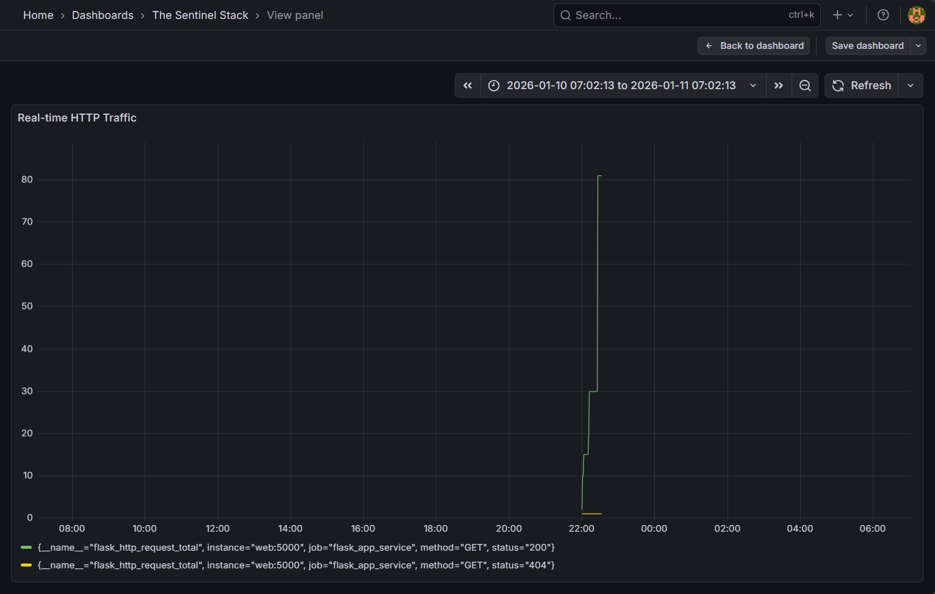The image size is (935, 594).
Task: Open your user profile avatar
Action: tap(916, 15)
